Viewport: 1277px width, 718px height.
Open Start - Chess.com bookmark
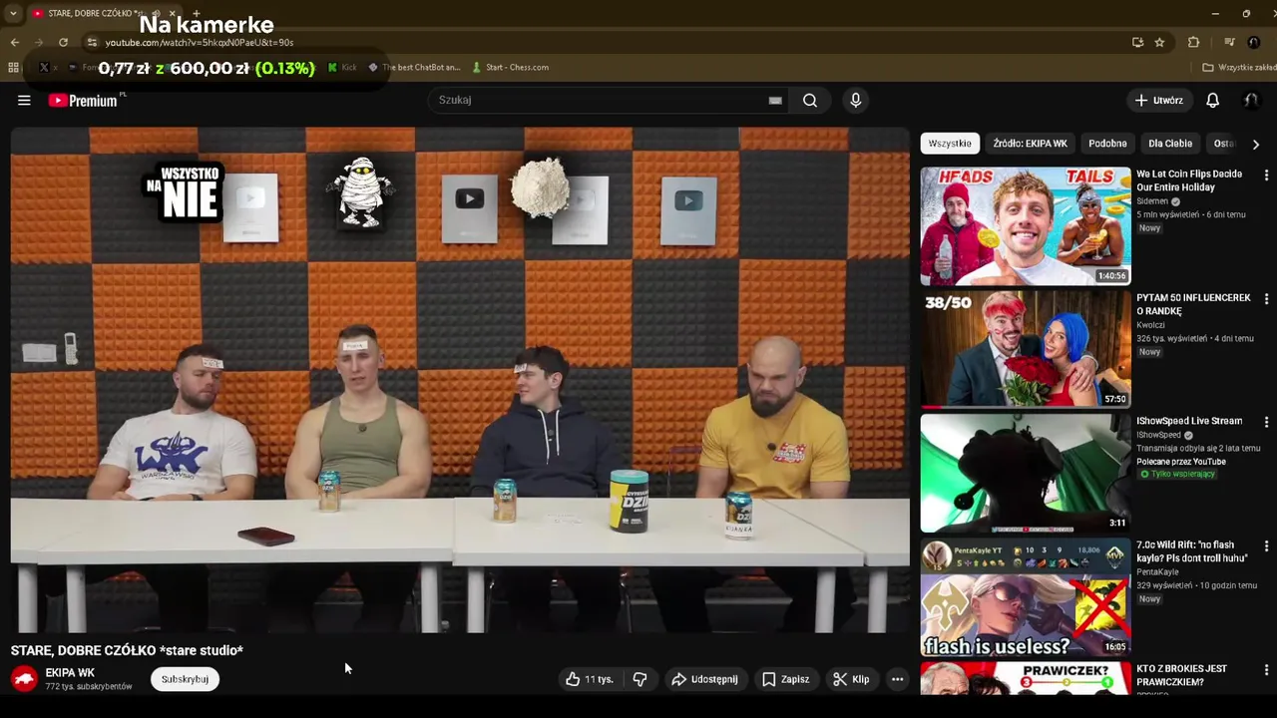click(x=510, y=67)
